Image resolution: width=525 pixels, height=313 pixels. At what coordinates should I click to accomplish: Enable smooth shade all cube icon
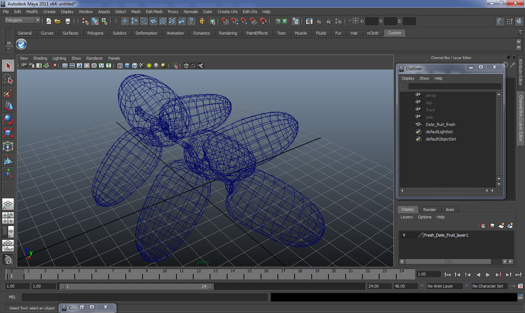pyautogui.click(x=127, y=66)
